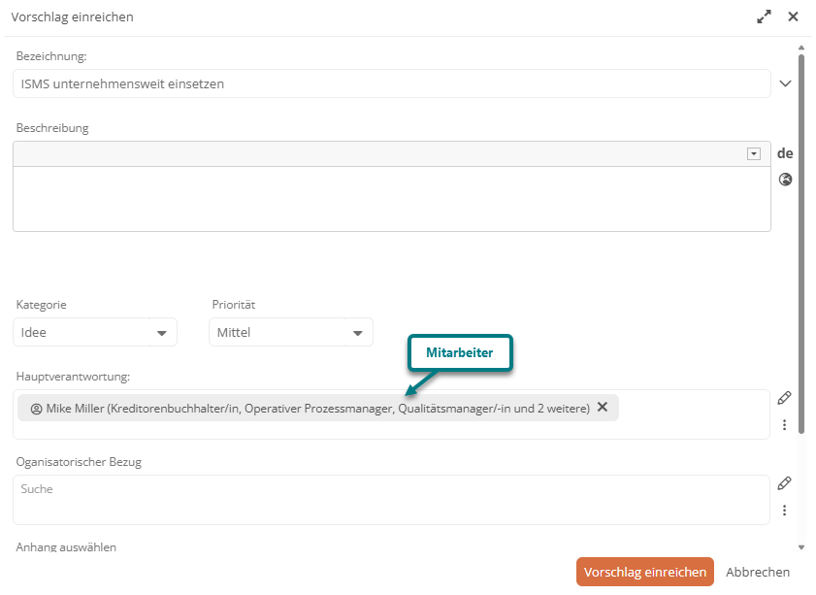The height and width of the screenshot is (595, 816).
Task: Open the Beschreibung editor toolbar dropdown
Action: [x=753, y=154]
